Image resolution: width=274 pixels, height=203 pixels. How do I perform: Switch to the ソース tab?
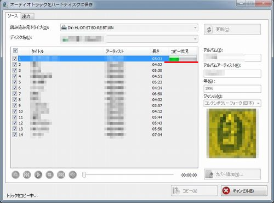coord(13,16)
